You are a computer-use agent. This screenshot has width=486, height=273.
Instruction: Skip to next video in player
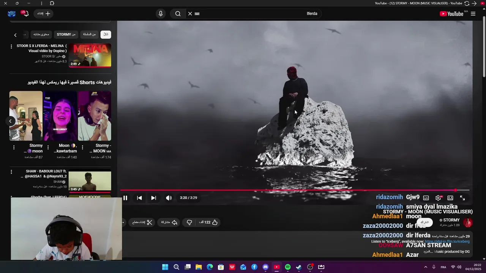click(x=153, y=198)
